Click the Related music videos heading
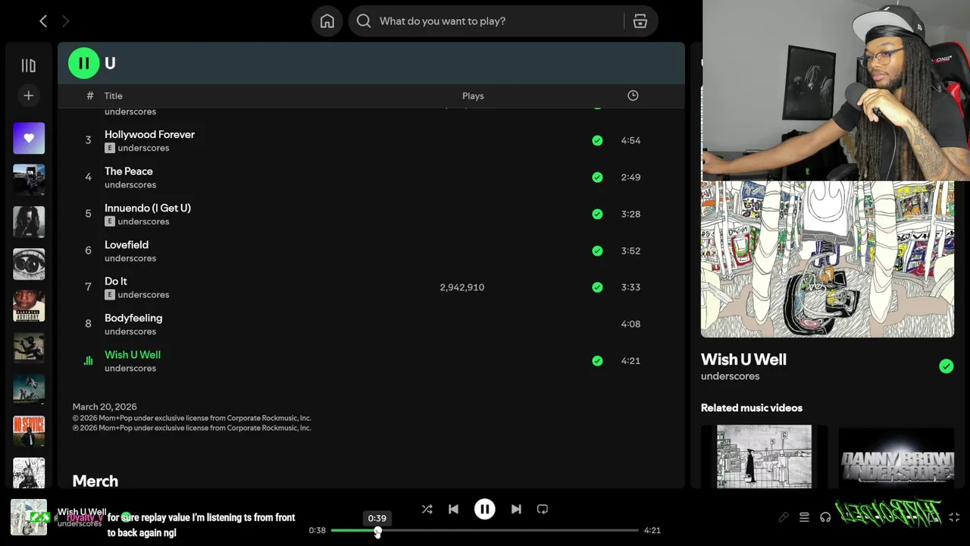 coord(752,408)
